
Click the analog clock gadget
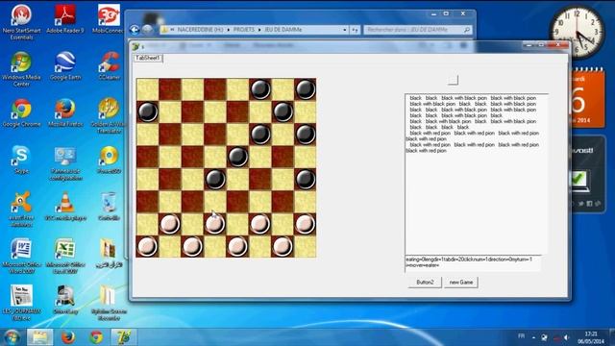click(x=577, y=32)
